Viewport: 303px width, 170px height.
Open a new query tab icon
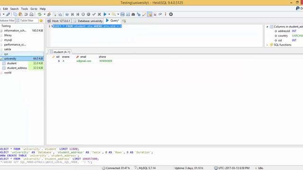[x=124, y=21]
